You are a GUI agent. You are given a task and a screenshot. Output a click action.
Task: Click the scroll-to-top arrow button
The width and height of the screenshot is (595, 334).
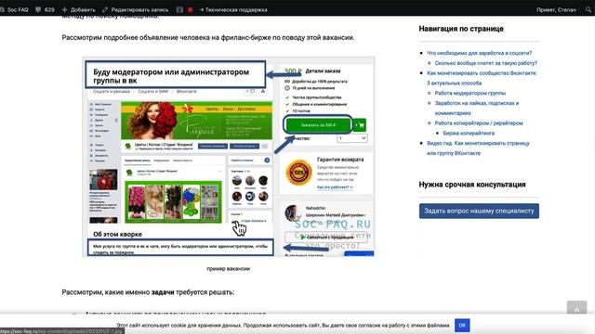pyautogui.click(x=576, y=307)
